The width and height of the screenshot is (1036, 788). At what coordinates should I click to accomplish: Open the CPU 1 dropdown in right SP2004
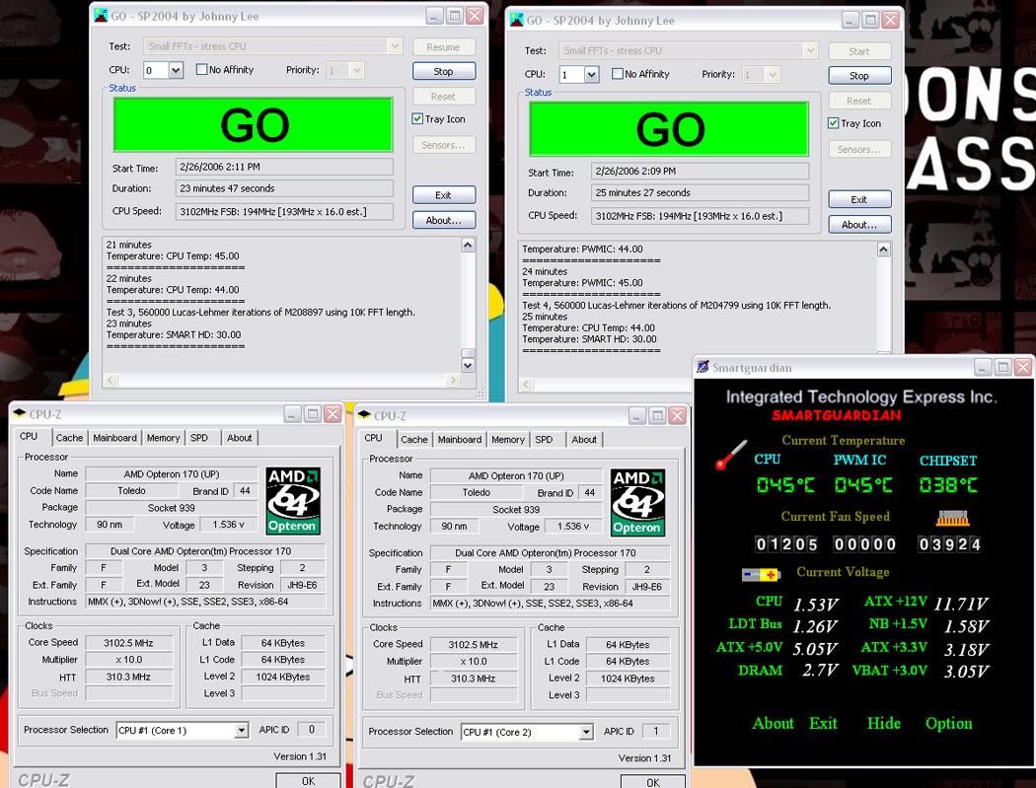pyautogui.click(x=591, y=75)
